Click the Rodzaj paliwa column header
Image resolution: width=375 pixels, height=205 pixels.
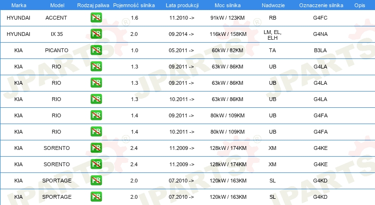(x=93, y=5)
